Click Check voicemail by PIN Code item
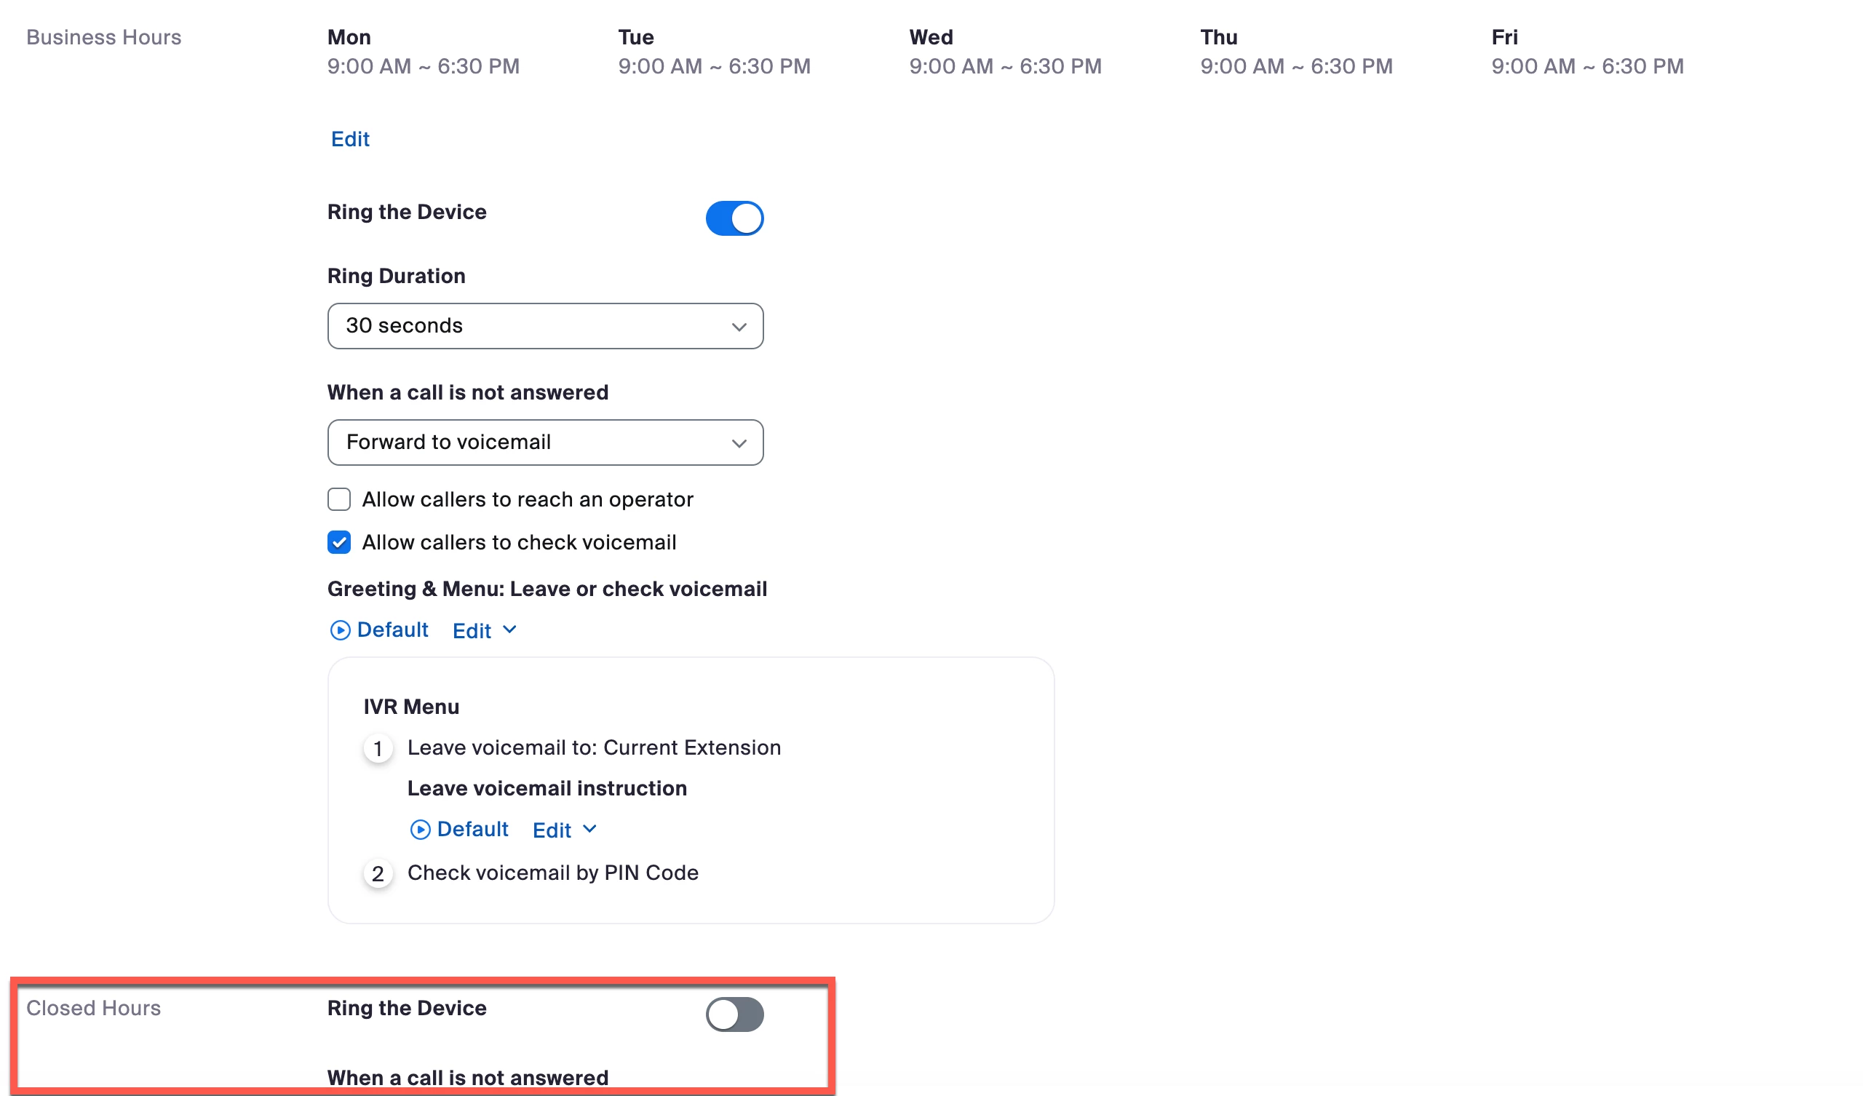Viewport: 1863px width, 1096px height. click(x=552, y=873)
